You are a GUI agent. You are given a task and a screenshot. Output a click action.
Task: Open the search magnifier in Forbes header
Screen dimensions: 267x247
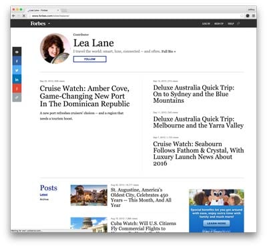(238, 23)
